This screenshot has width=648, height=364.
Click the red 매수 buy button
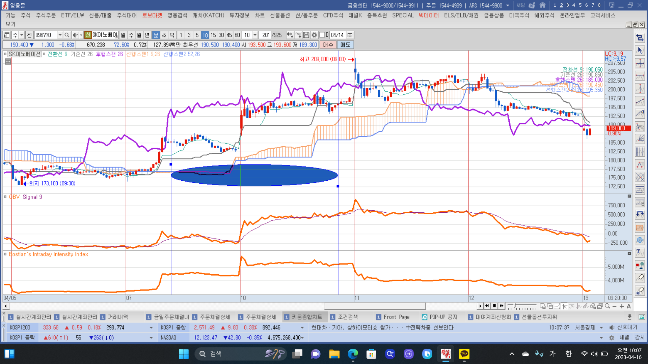pos(328,45)
